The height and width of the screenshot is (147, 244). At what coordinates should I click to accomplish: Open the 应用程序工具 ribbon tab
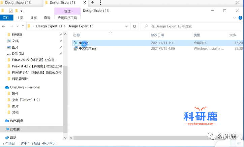(67, 18)
